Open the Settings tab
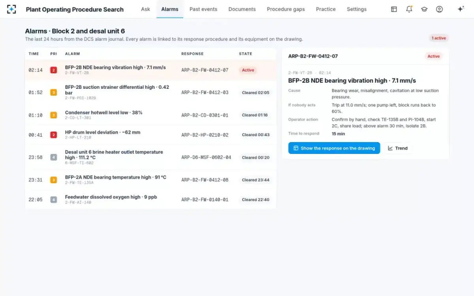 pyautogui.click(x=357, y=9)
